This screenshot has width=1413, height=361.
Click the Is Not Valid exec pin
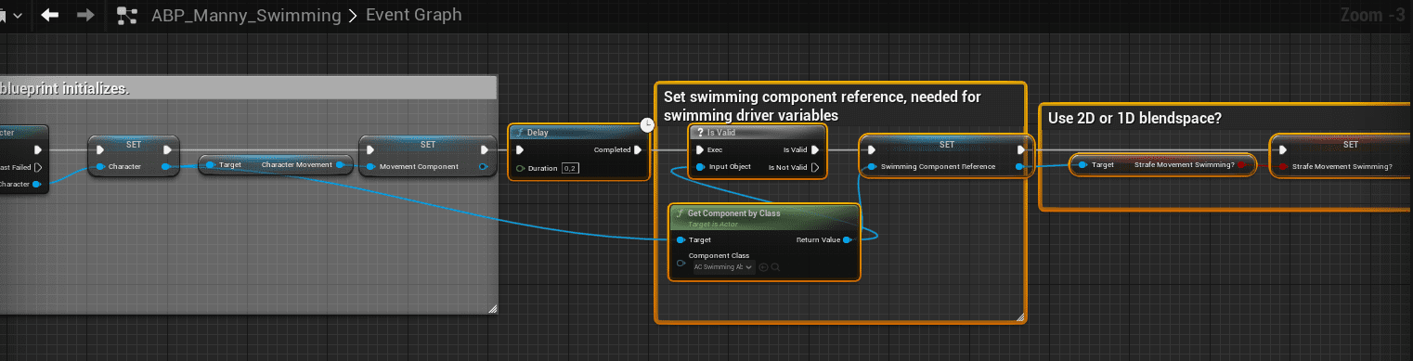tap(814, 167)
